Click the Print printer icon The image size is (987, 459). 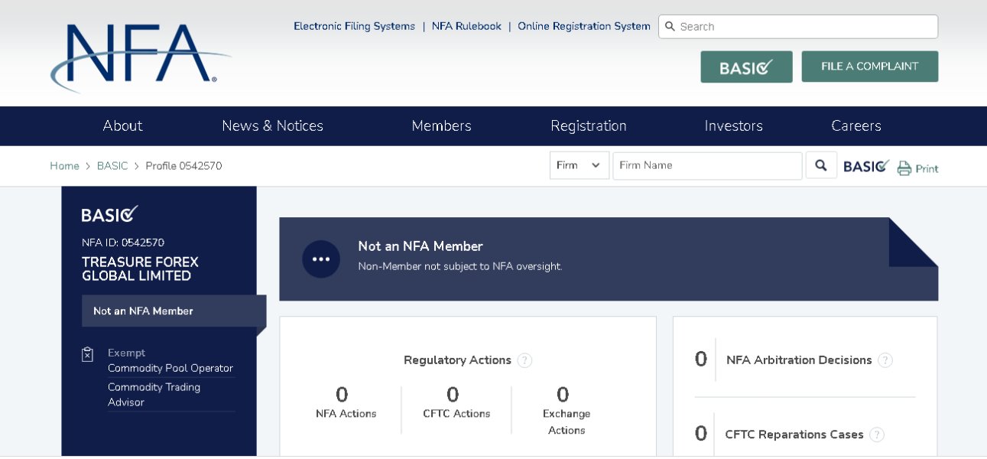coord(904,168)
